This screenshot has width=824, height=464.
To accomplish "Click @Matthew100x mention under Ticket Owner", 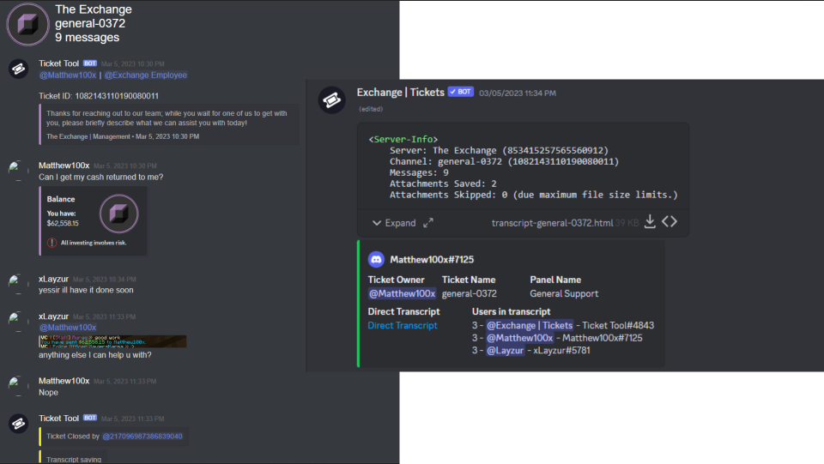I will (402, 293).
